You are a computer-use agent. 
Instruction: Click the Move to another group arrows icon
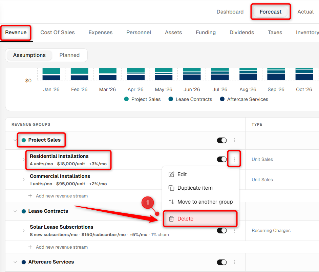[x=171, y=202]
